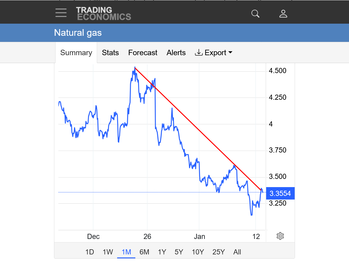This screenshot has height=262, width=349.
Task: Open the Alerts tab
Action: pos(176,53)
